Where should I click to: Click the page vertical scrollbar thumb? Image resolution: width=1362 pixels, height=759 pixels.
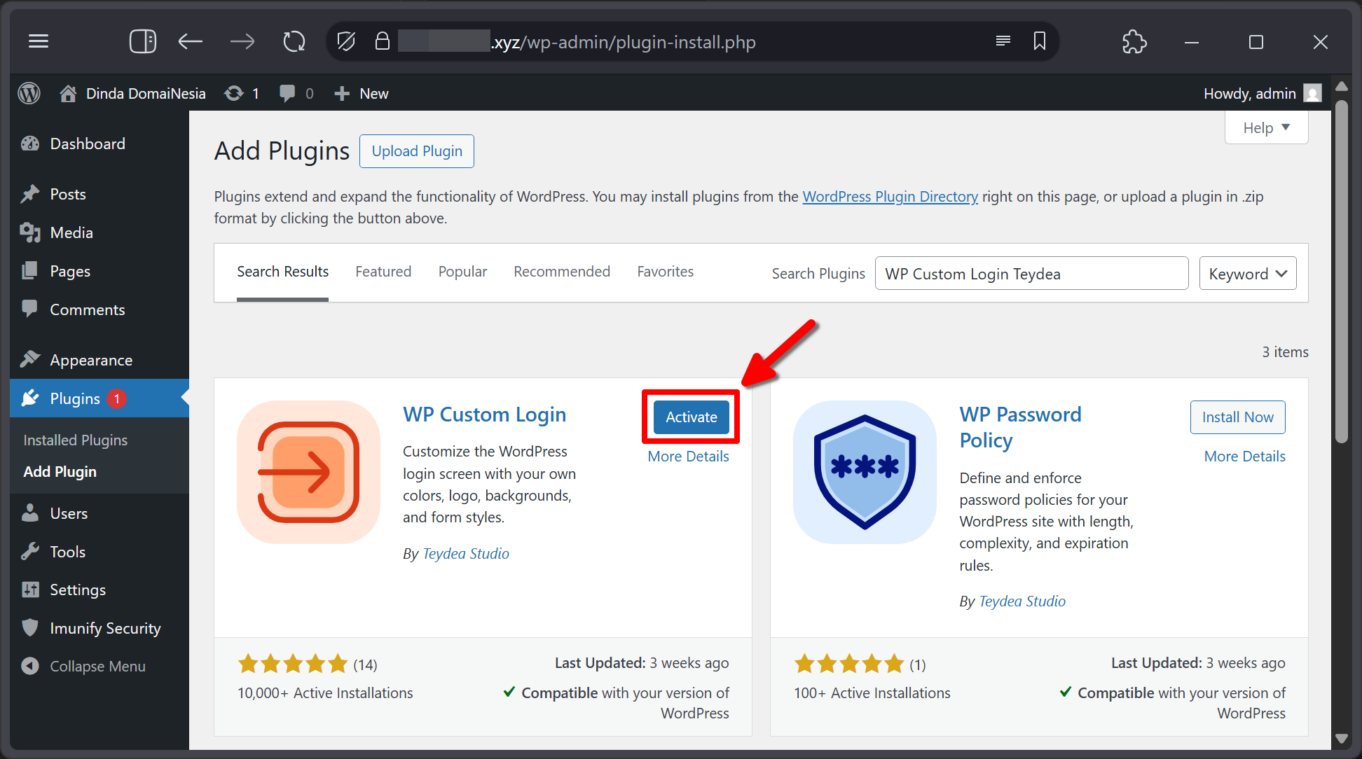[x=1342, y=272]
